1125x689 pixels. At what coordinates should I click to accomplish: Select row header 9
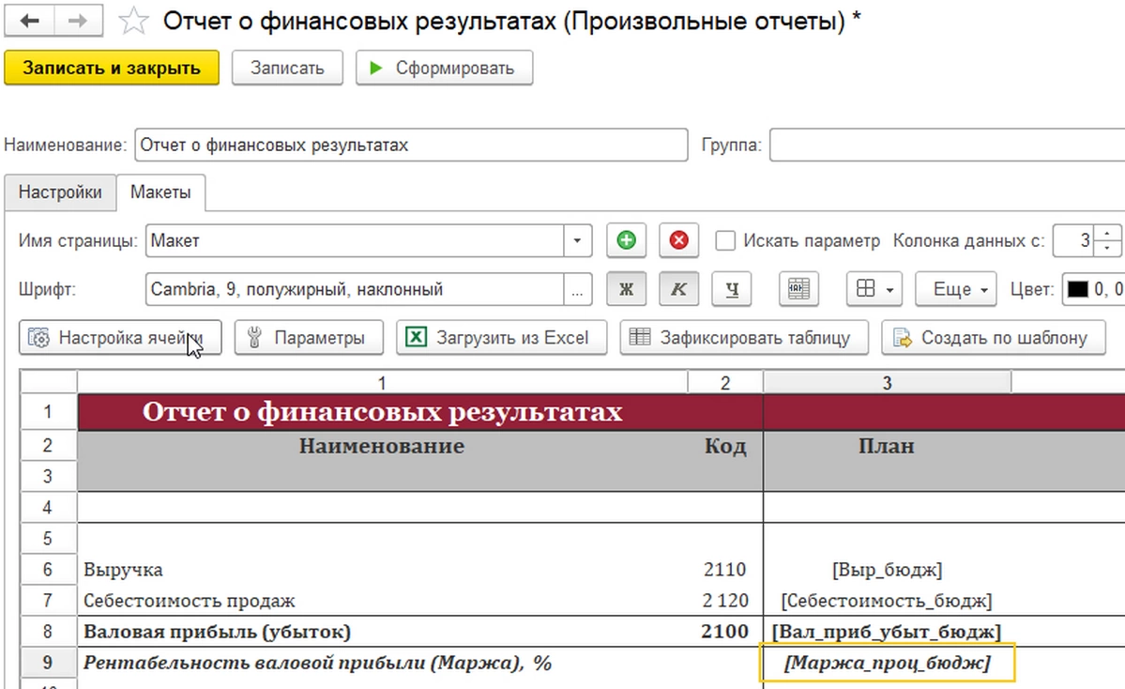(48, 663)
